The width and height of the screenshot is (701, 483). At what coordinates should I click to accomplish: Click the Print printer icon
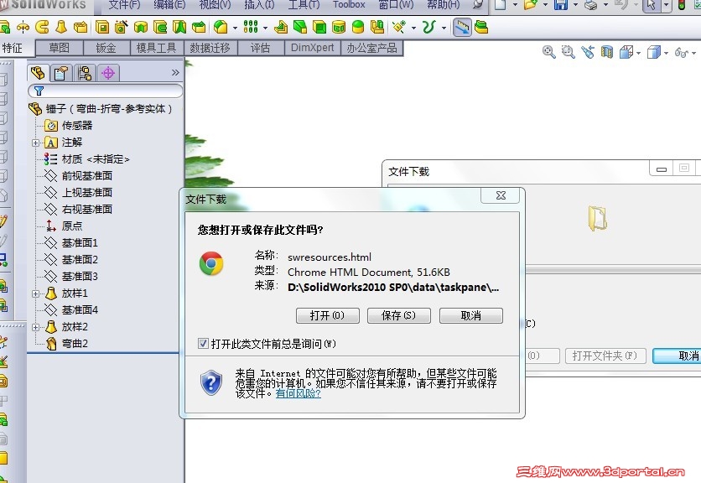click(x=590, y=5)
